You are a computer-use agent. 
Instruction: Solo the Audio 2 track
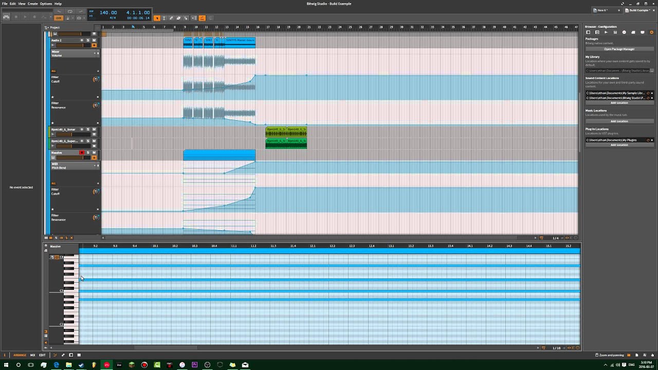pyautogui.click(x=88, y=40)
